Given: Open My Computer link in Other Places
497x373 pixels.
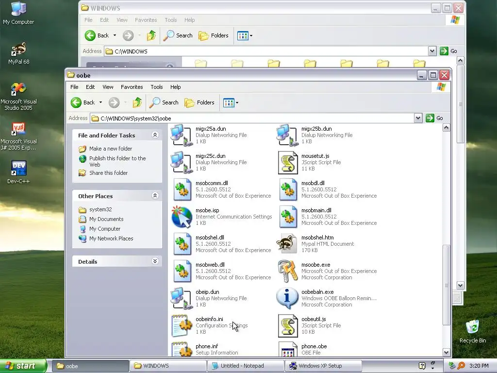Looking at the screenshot, I should (x=105, y=229).
